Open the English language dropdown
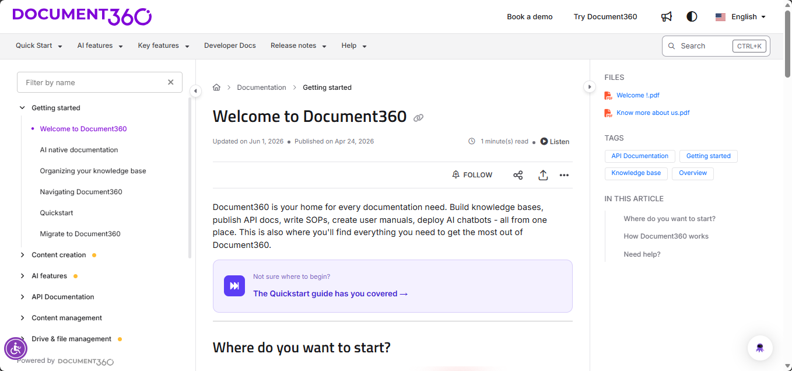 point(741,17)
